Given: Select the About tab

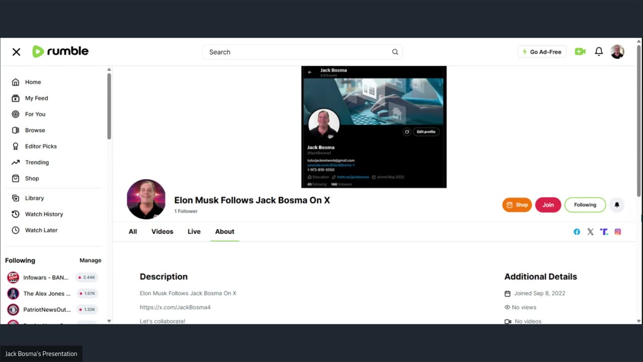Looking at the screenshot, I should pyautogui.click(x=225, y=232).
